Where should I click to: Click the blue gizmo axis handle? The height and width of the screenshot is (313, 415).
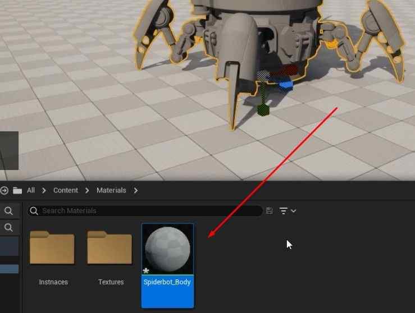(285, 85)
